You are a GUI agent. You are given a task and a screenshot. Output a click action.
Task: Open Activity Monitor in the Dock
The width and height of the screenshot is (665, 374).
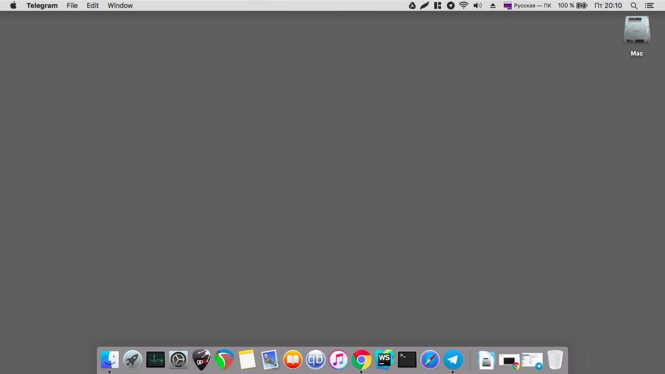point(155,359)
